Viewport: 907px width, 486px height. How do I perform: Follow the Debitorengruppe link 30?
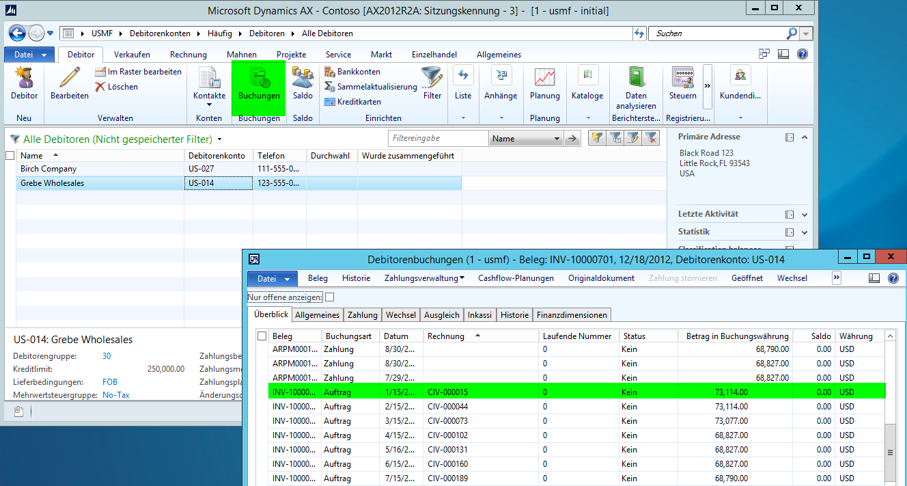tap(107, 356)
